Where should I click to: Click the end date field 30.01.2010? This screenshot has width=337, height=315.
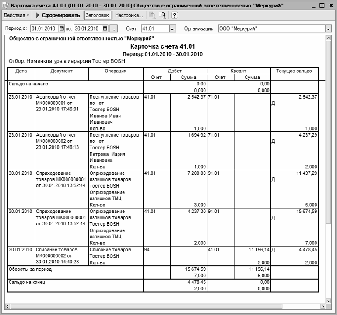(88, 28)
